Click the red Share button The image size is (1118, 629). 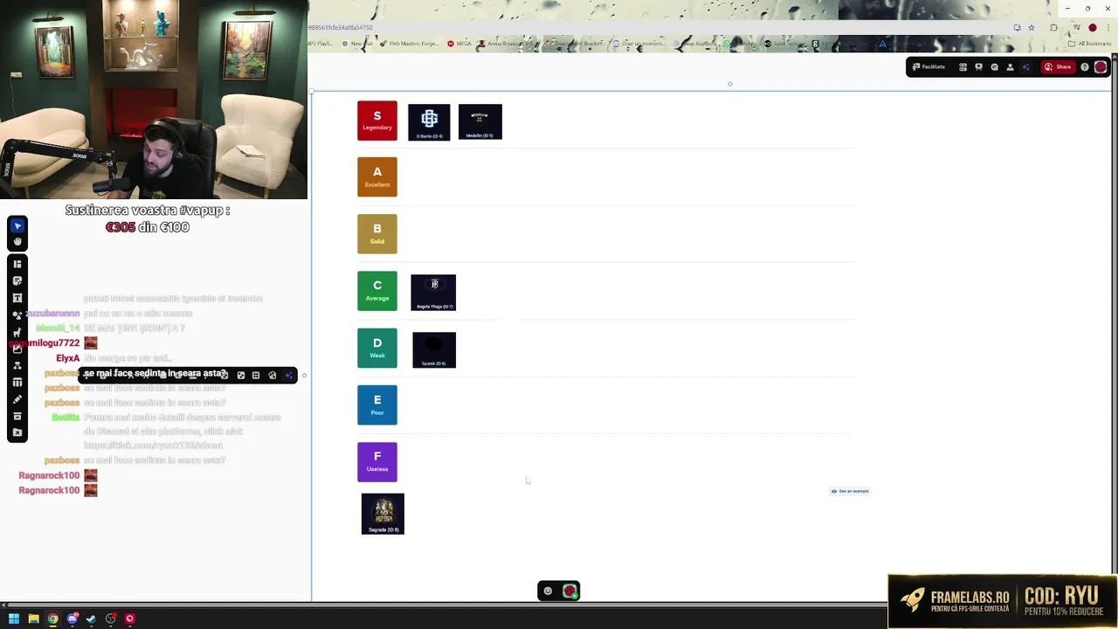(1058, 67)
